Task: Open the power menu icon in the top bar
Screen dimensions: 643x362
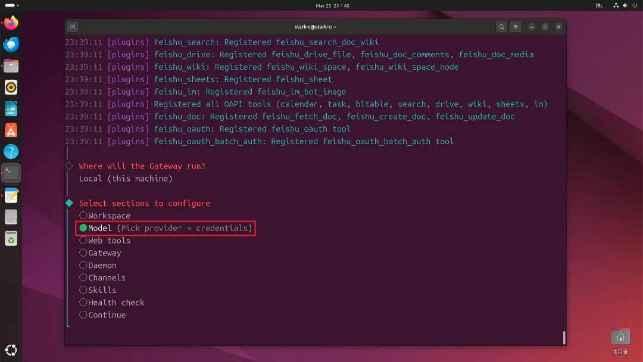Action: coord(635,6)
